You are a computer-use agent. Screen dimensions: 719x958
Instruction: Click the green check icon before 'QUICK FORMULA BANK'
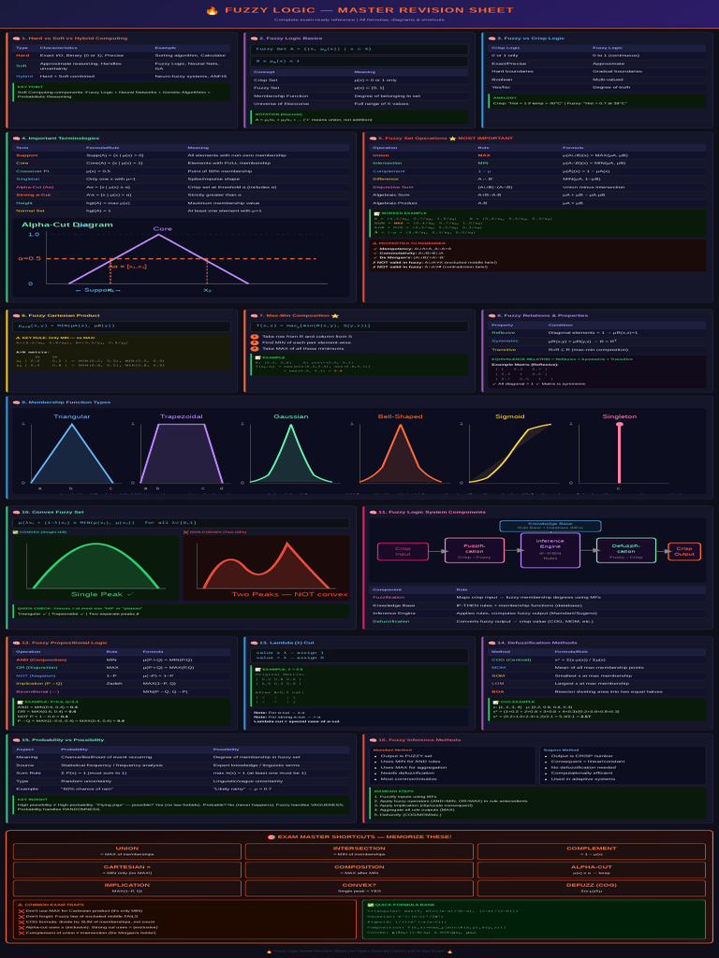tap(370, 905)
